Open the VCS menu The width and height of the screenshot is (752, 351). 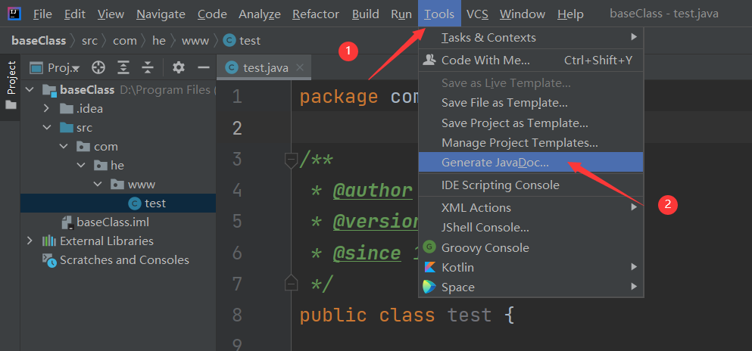pyautogui.click(x=477, y=14)
